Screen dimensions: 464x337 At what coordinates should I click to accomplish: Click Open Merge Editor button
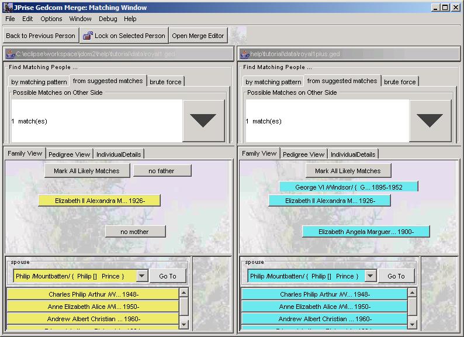(x=198, y=36)
